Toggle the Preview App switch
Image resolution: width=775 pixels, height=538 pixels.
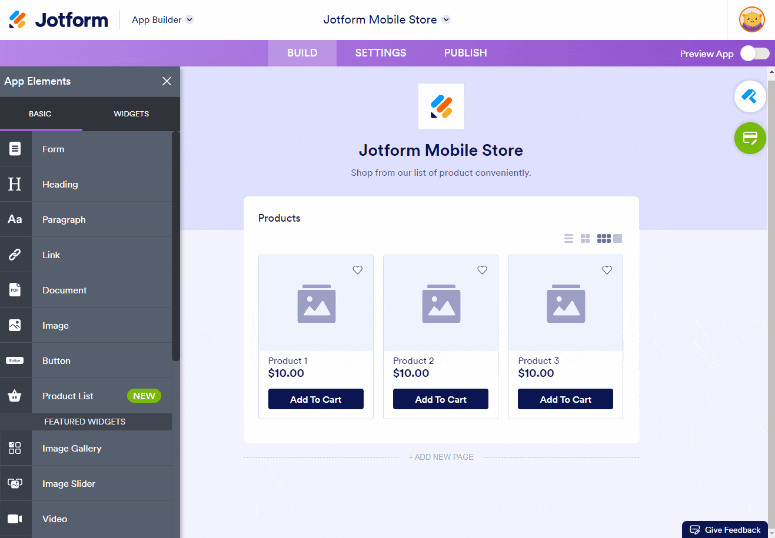click(755, 54)
